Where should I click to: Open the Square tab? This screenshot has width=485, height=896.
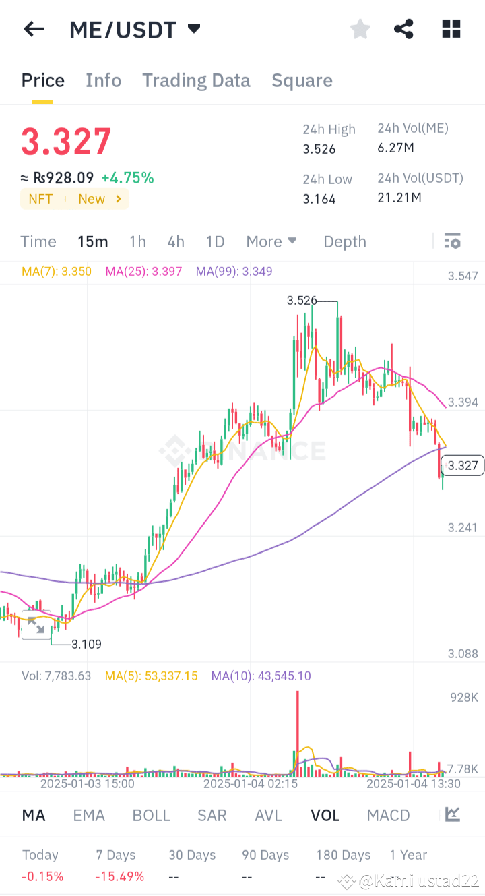302,80
